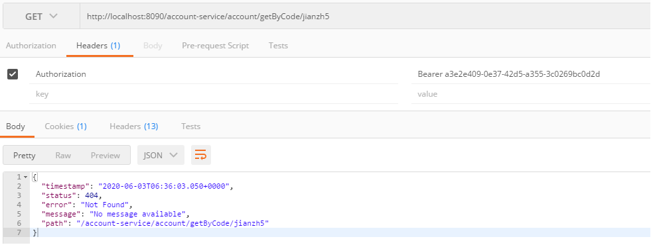Open the GET method dropdown
Screen dimensions: 651x245
(41, 17)
